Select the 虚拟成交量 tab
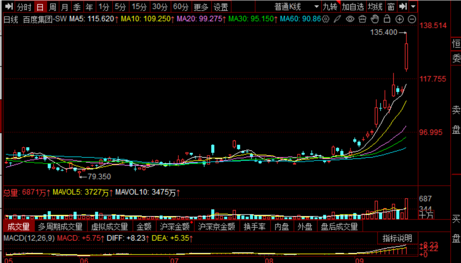This screenshot has width=461, height=263. click(109, 227)
